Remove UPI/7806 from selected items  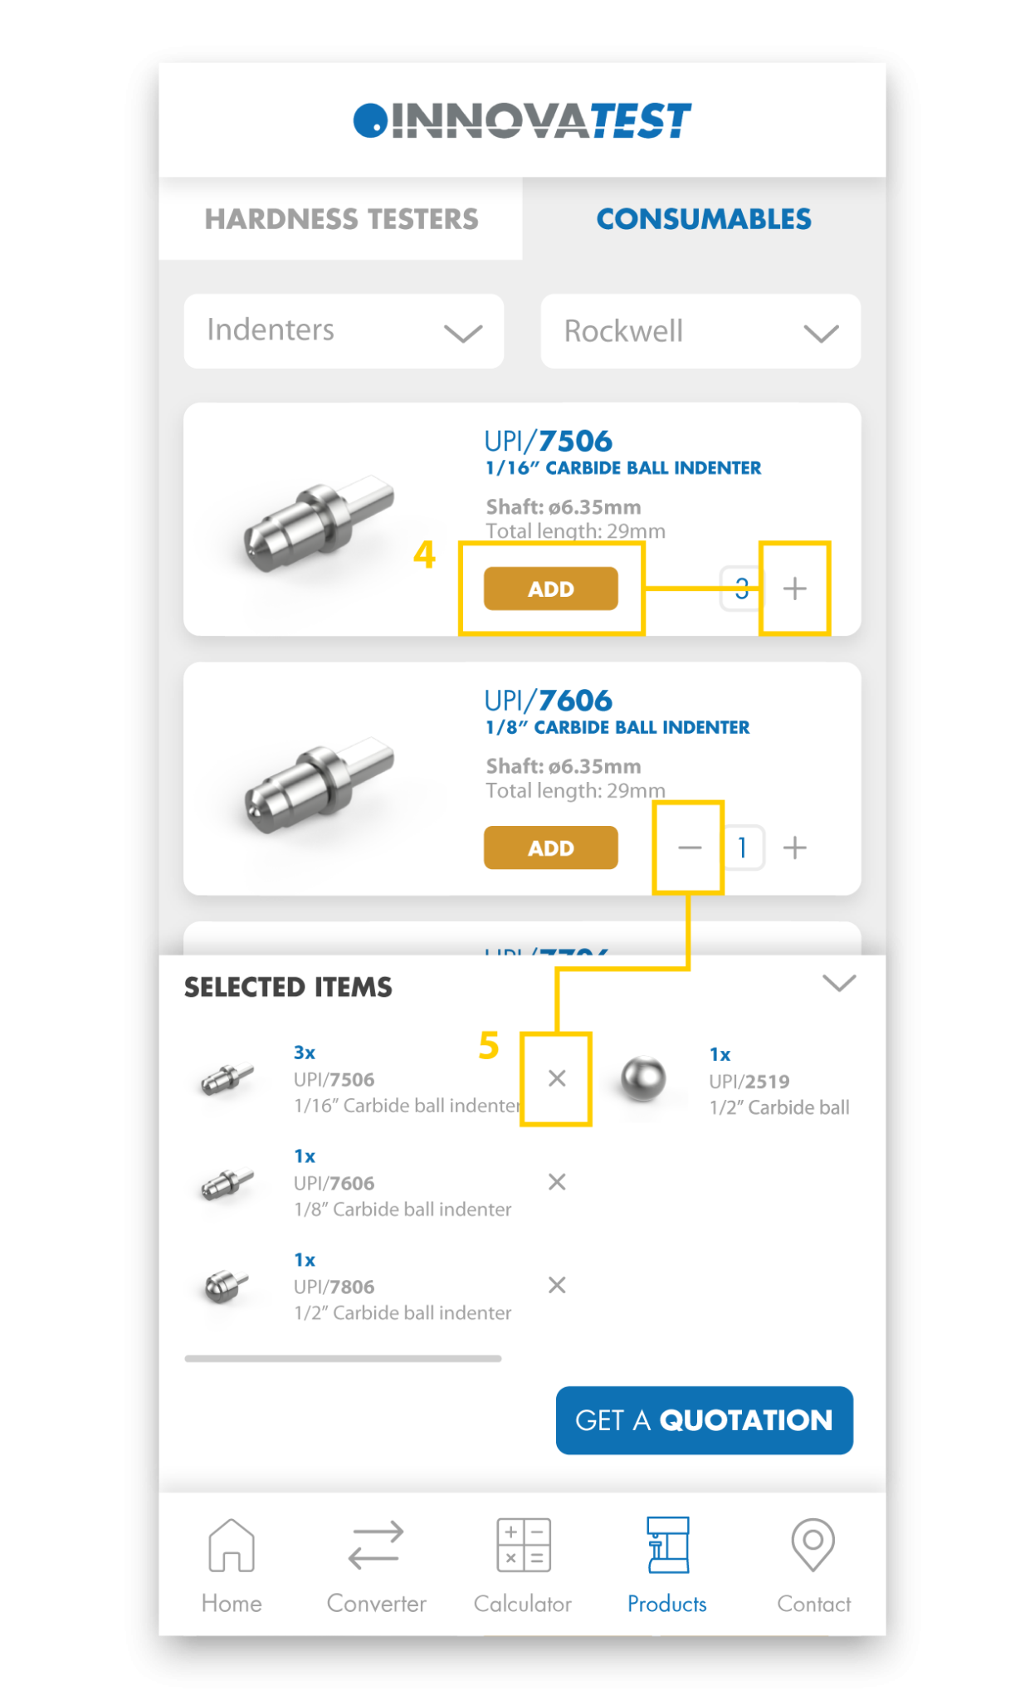click(x=557, y=1286)
